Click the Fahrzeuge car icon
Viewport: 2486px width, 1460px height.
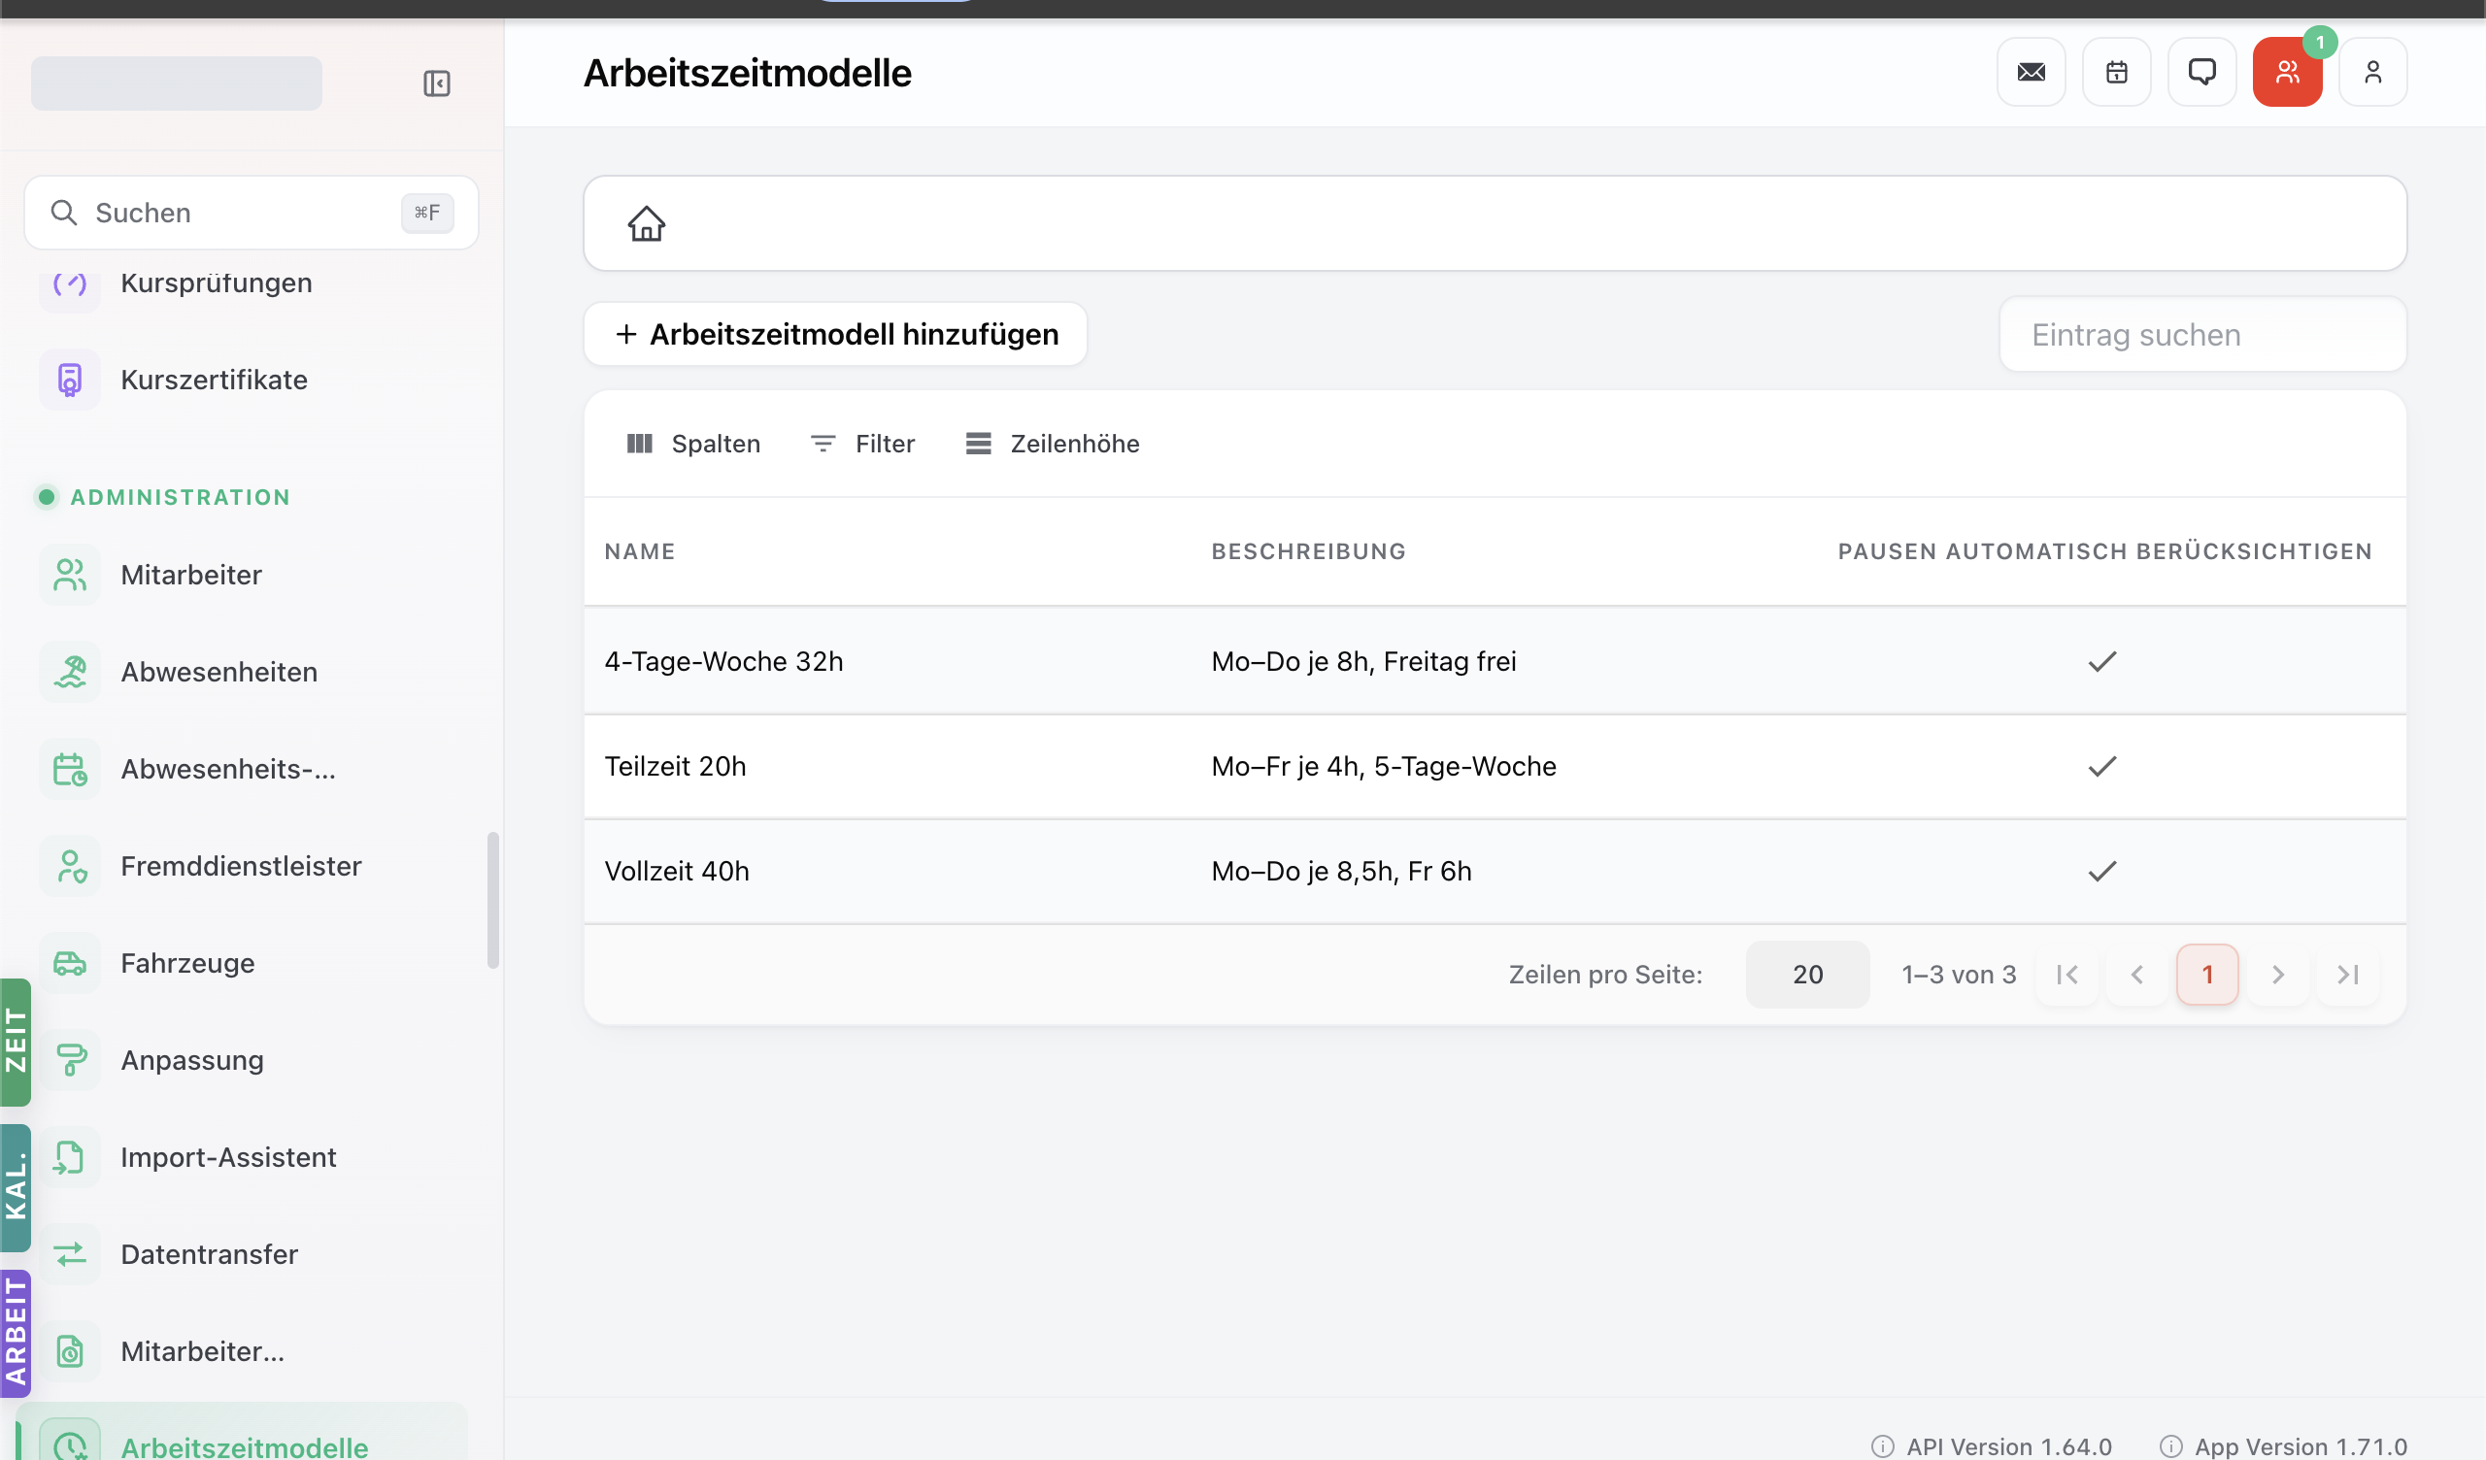[x=69, y=963]
